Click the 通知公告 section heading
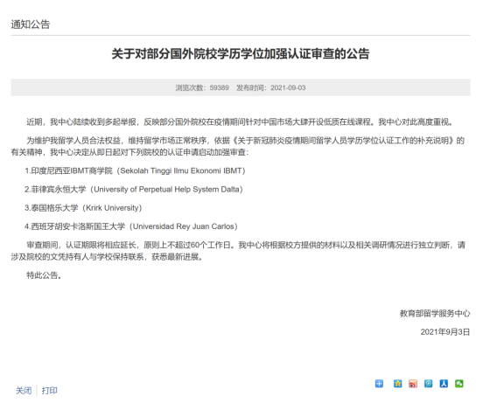This screenshot has width=483, height=410. tap(31, 24)
